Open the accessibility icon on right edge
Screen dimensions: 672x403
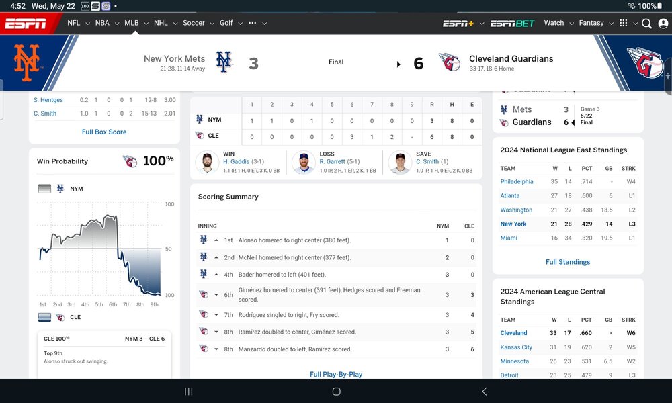tap(668, 77)
